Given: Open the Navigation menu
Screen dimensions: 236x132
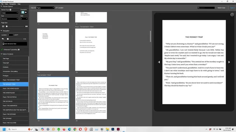Looking at the screenshot, I should click(x=13, y=4).
